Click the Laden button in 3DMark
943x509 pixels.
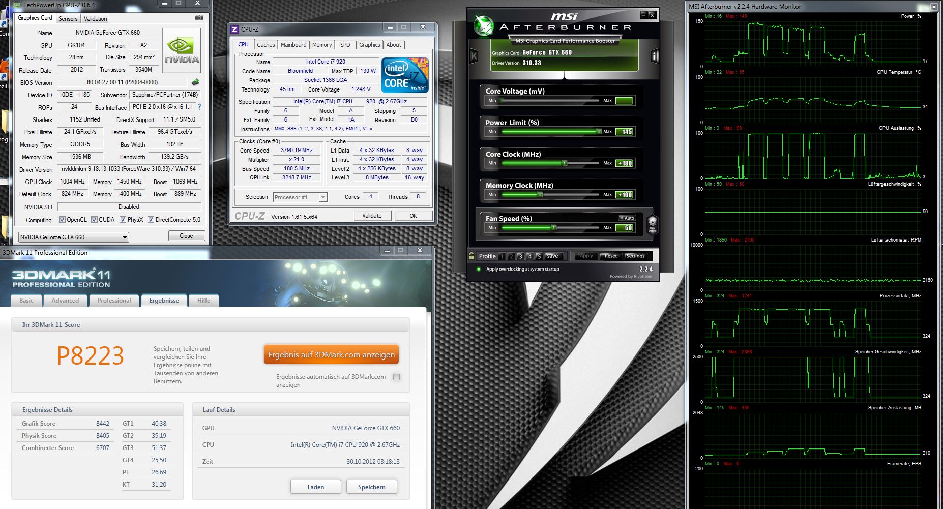point(316,487)
